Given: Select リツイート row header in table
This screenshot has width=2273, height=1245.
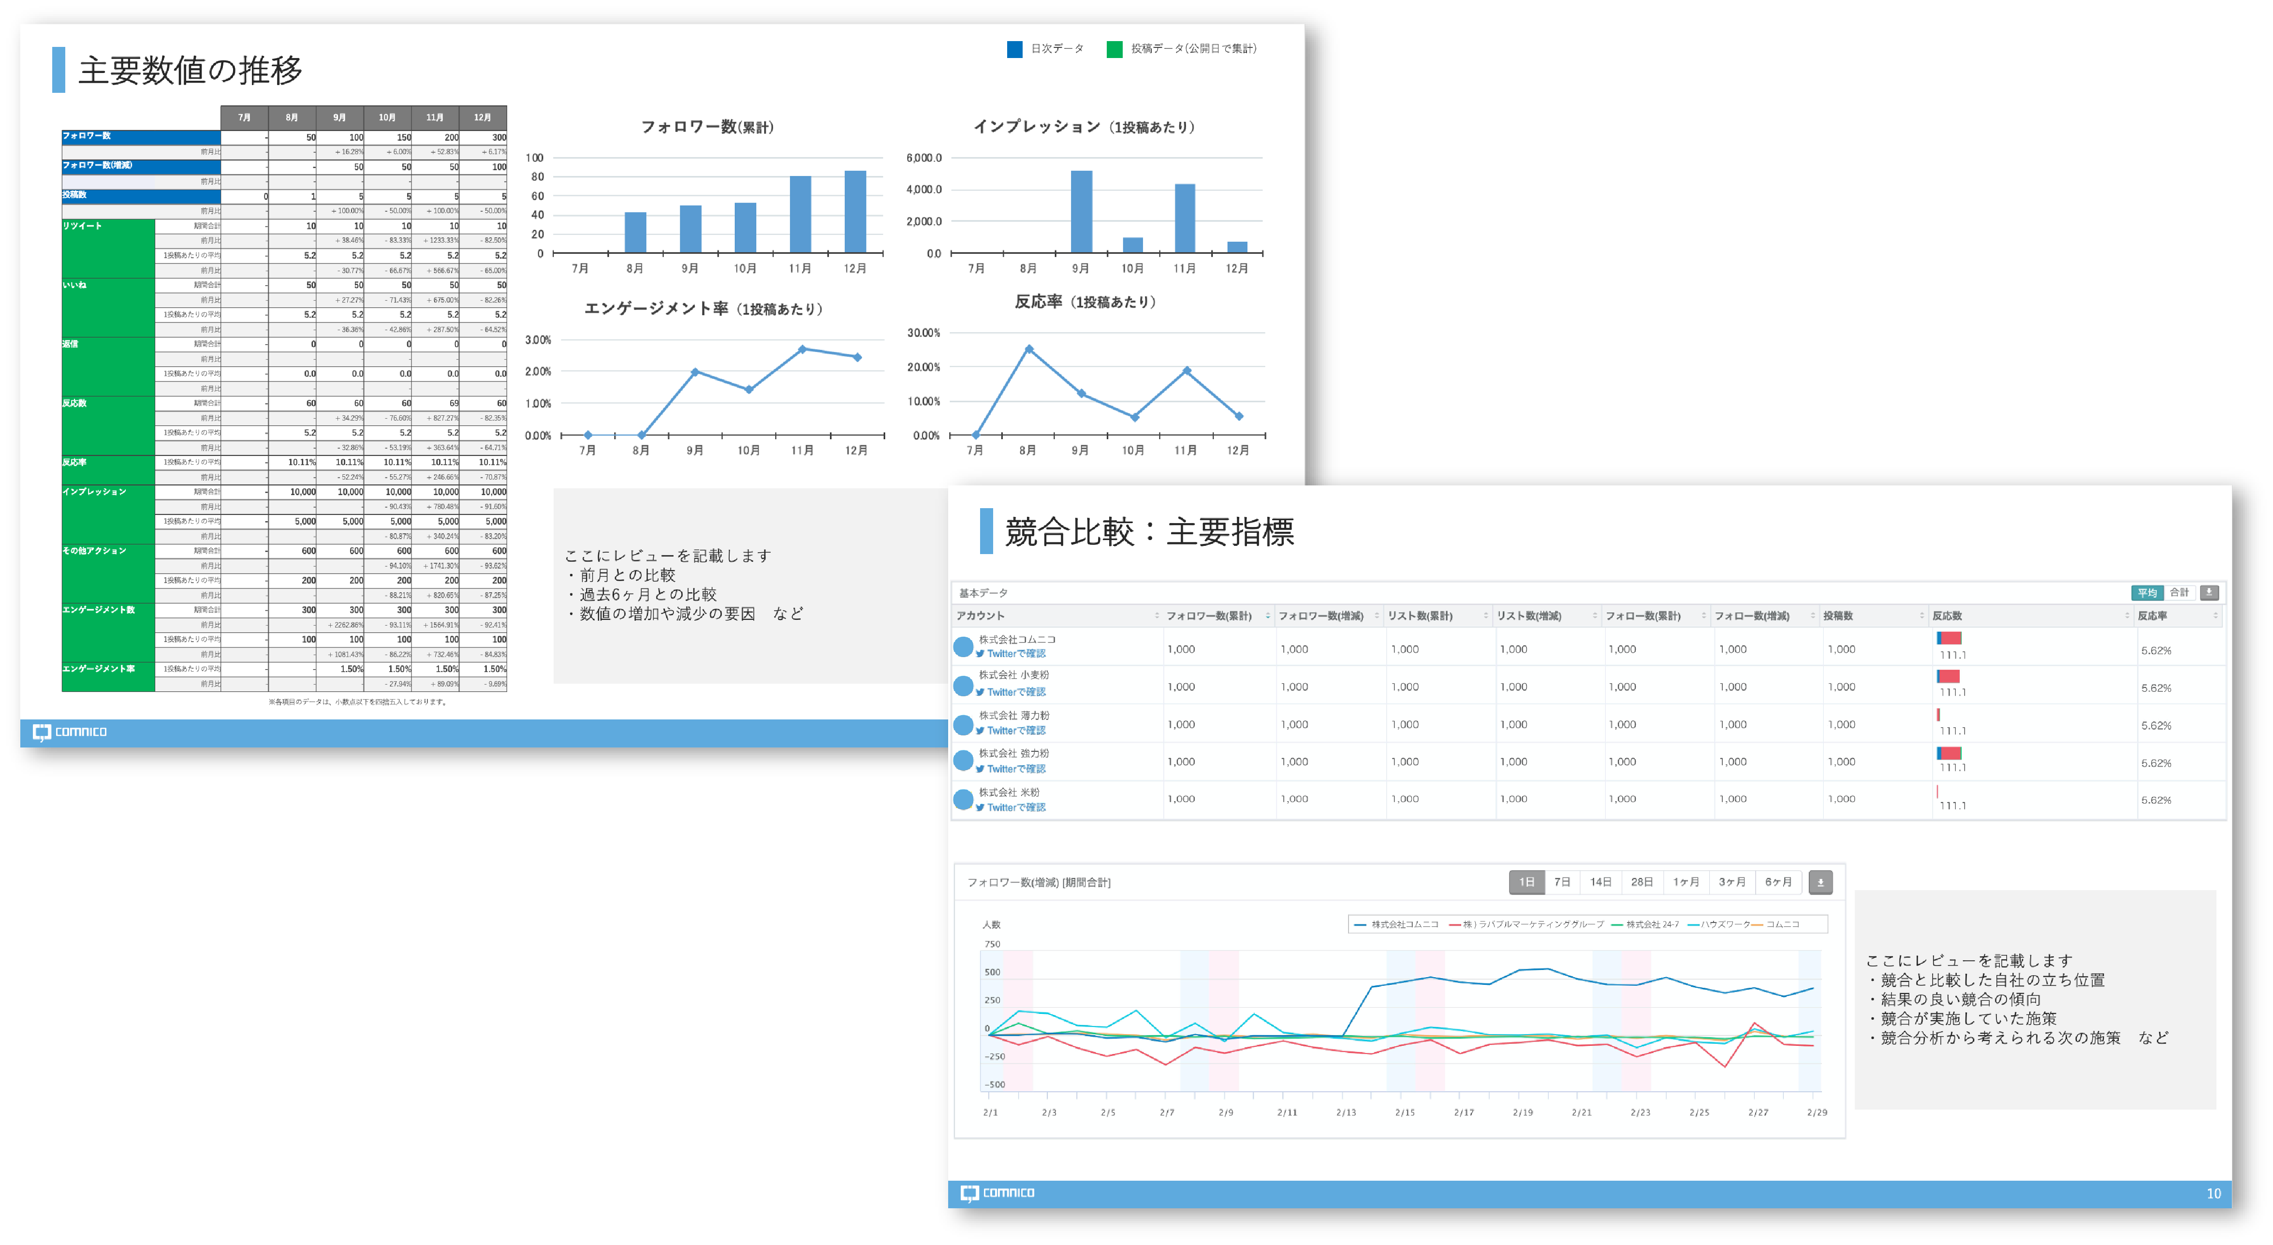Looking at the screenshot, I should click(x=108, y=248).
